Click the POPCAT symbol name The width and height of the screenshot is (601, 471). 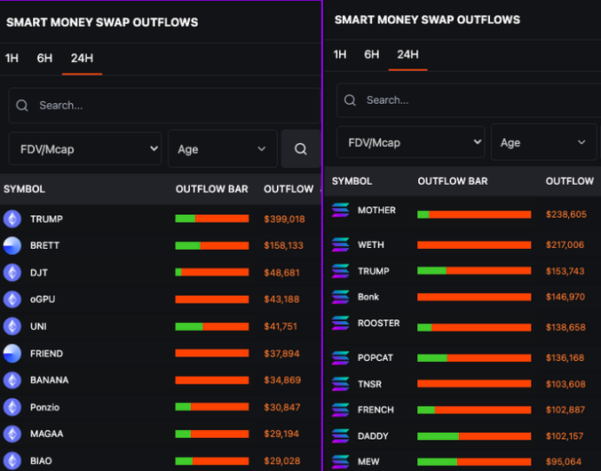coord(376,357)
